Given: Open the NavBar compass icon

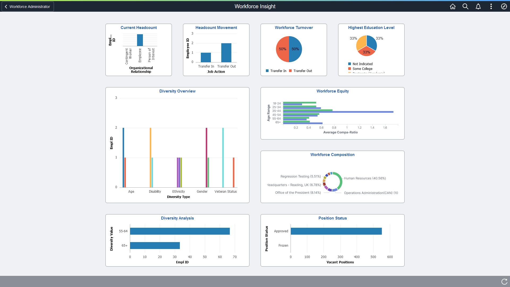Looking at the screenshot, I should tap(504, 6).
